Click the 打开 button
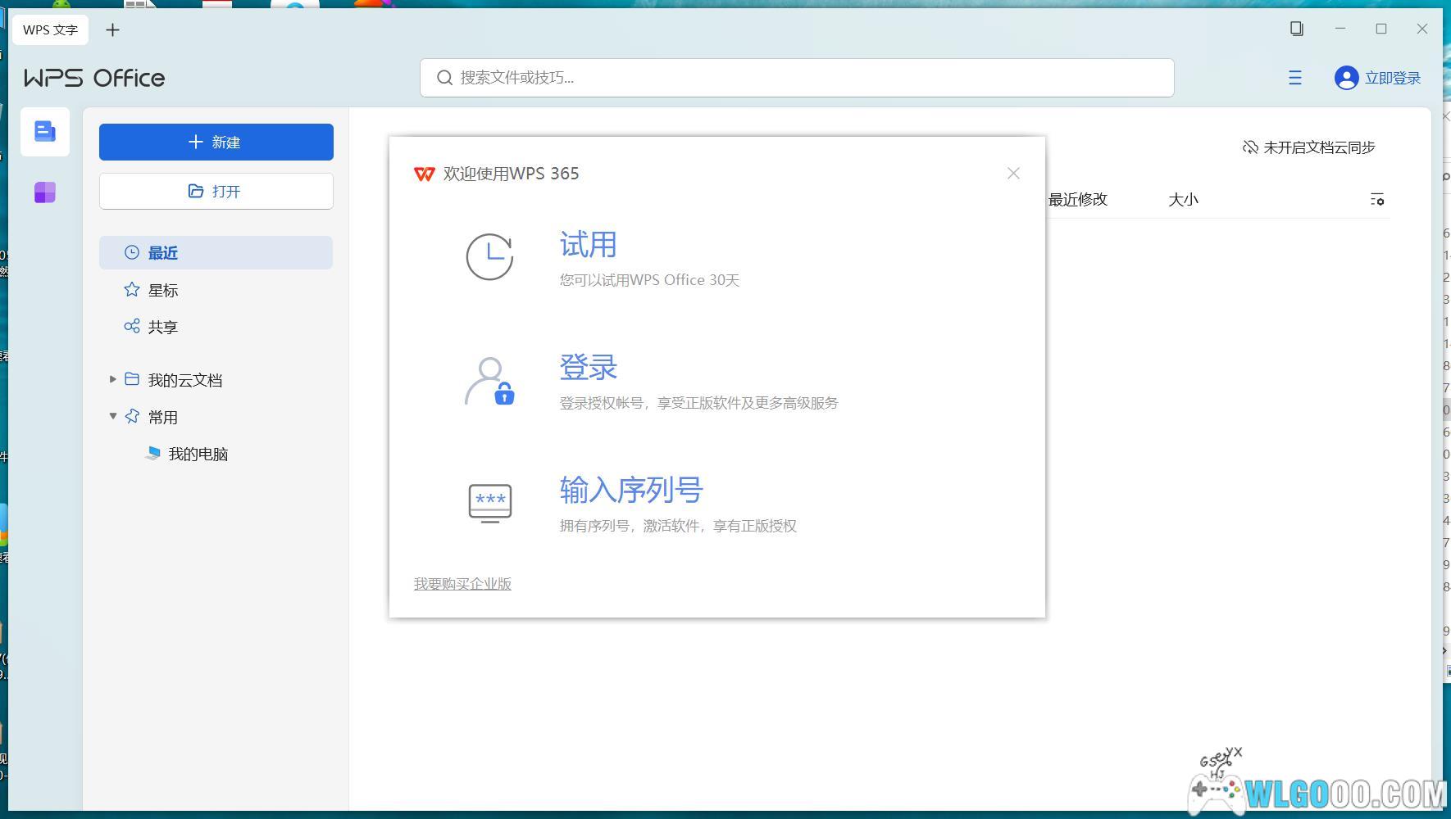This screenshot has height=819, width=1451. 216,191
